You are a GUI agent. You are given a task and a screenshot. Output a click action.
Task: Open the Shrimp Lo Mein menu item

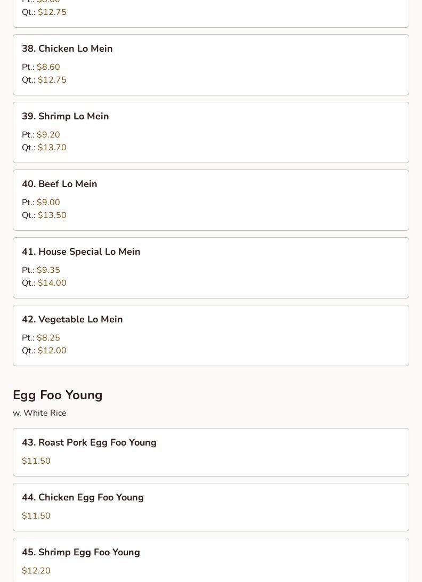click(65, 116)
